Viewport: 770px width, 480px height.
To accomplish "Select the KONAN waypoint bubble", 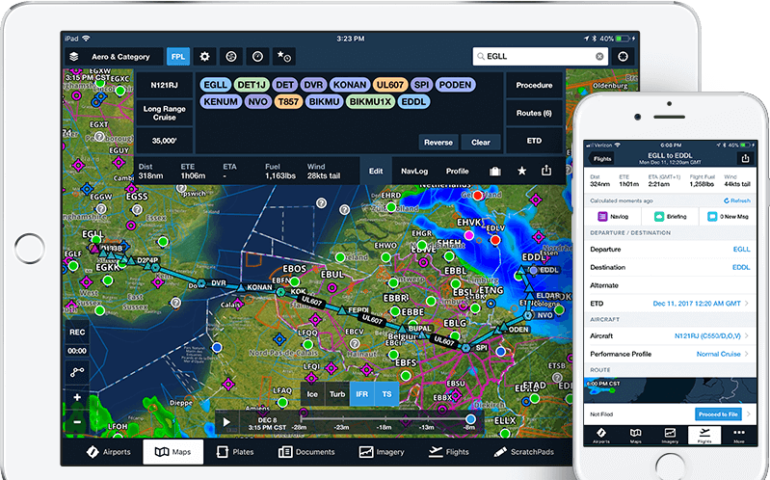I will click(x=350, y=85).
